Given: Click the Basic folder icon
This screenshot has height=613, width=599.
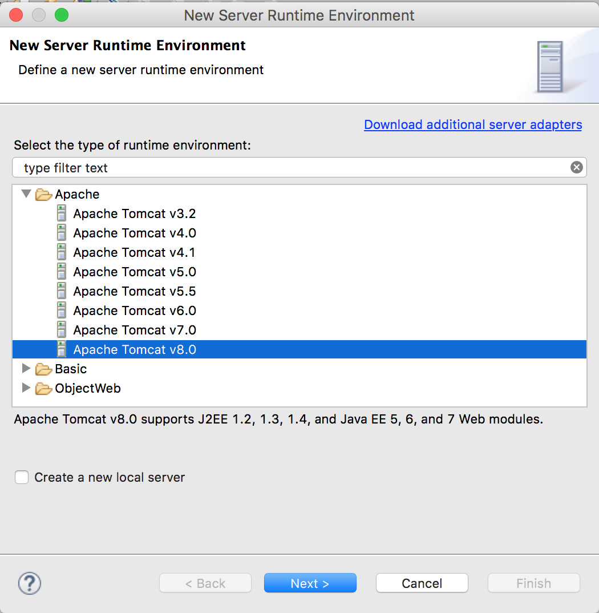Looking at the screenshot, I should point(43,369).
